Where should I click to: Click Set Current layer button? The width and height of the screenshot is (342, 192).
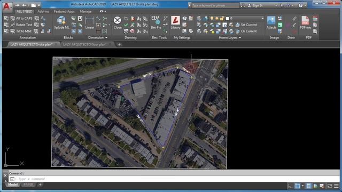click(x=246, y=25)
